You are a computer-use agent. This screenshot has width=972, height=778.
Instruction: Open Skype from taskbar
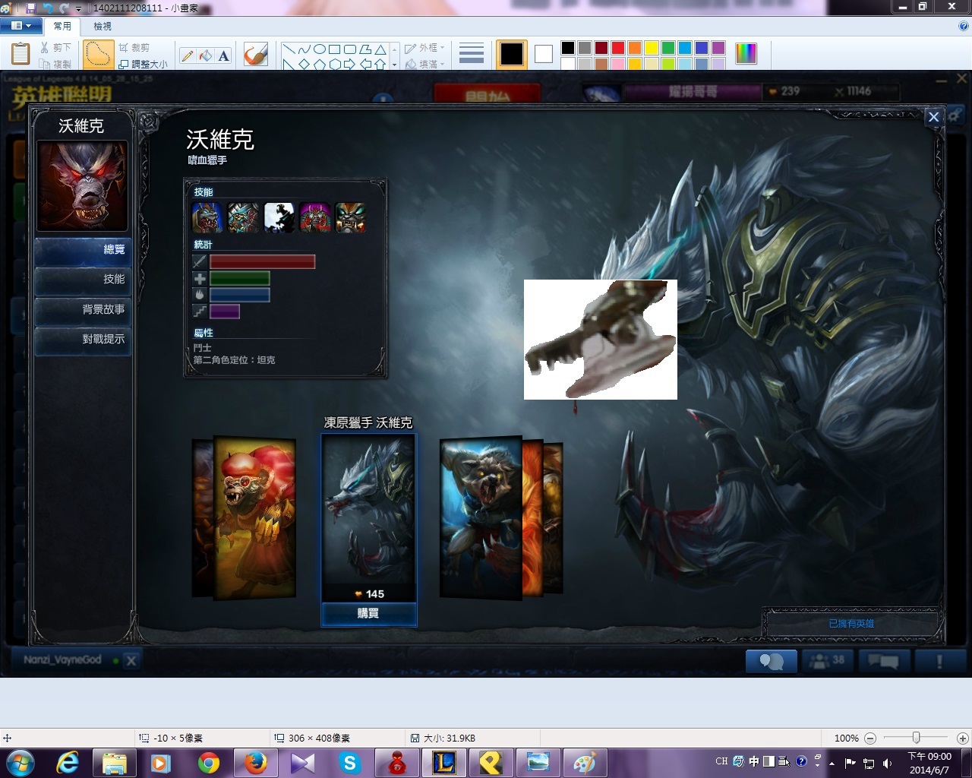350,763
